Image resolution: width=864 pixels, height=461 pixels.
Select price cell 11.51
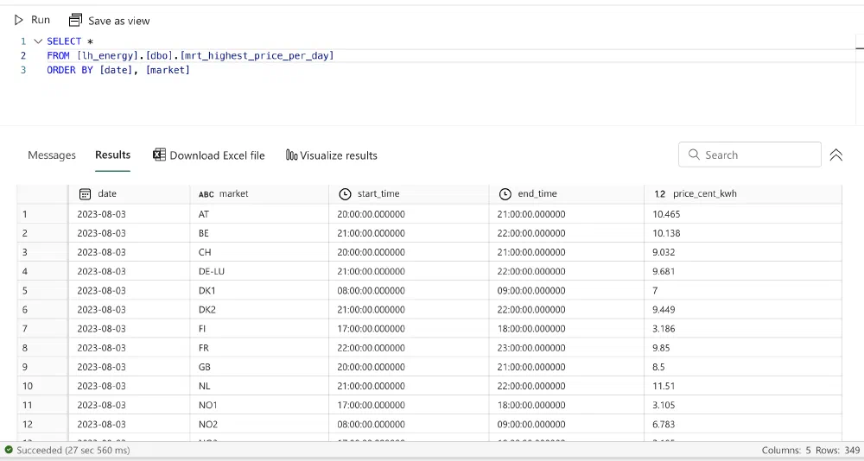click(x=743, y=386)
